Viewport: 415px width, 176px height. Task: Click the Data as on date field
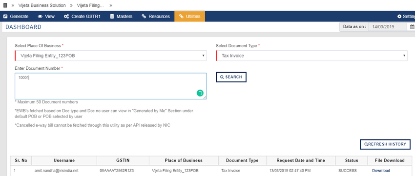(x=388, y=27)
